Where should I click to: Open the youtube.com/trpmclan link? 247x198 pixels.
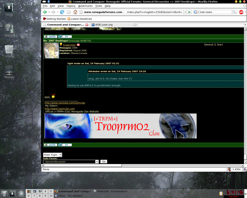65,103
